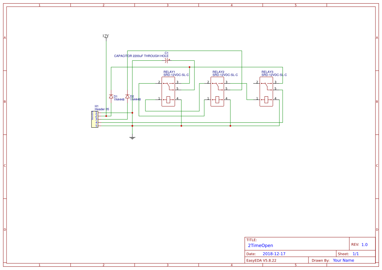Screen dimensions: 382x270
Task: Select diode D1 labeled 1N4448
Action: pos(111,96)
